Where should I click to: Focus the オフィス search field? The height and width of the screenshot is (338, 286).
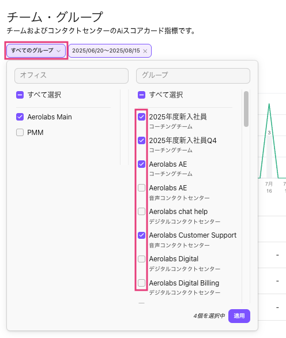71,76
